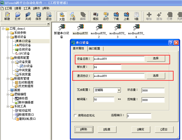This screenshot has width=182, height=140.
Task: Select 画面 in project tree
Action: [17, 90]
